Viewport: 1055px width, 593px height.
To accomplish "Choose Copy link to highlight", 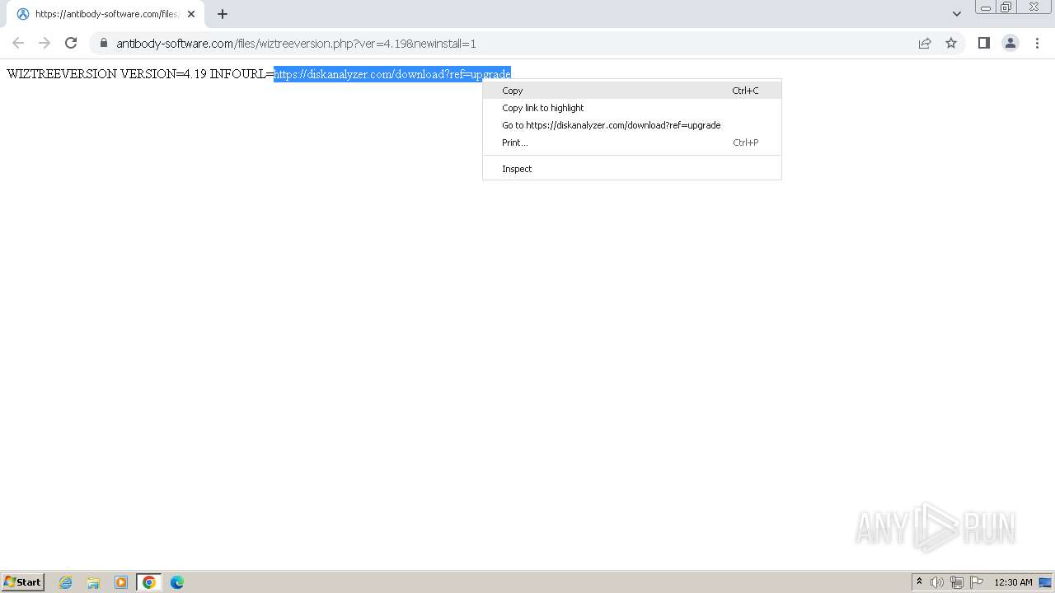I will click(632, 108).
